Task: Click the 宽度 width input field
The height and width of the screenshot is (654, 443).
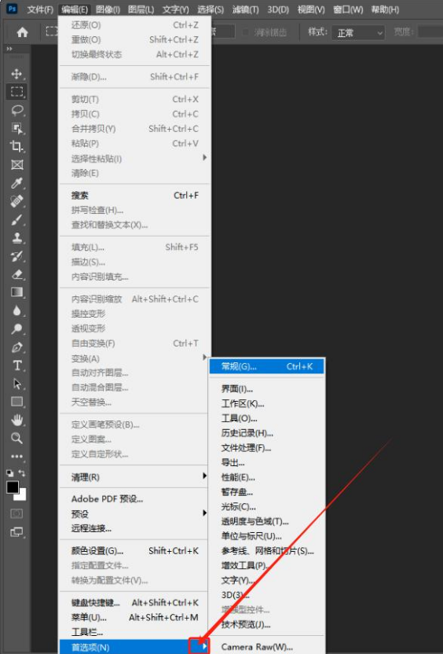Action: [x=430, y=32]
